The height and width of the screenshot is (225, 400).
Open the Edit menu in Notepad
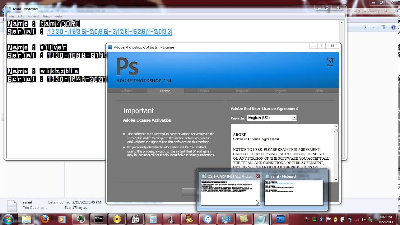pyautogui.click(x=21, y=16)
